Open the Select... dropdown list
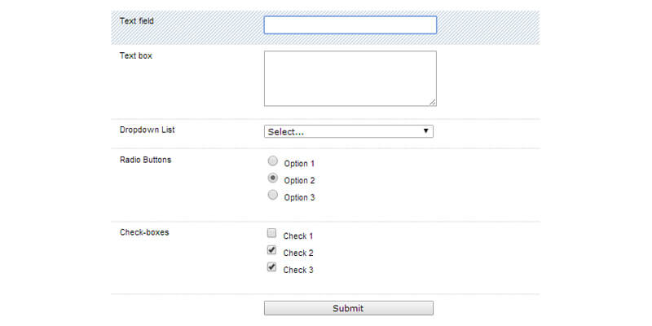The image size is (652, 326). click(x=348, y=131)
